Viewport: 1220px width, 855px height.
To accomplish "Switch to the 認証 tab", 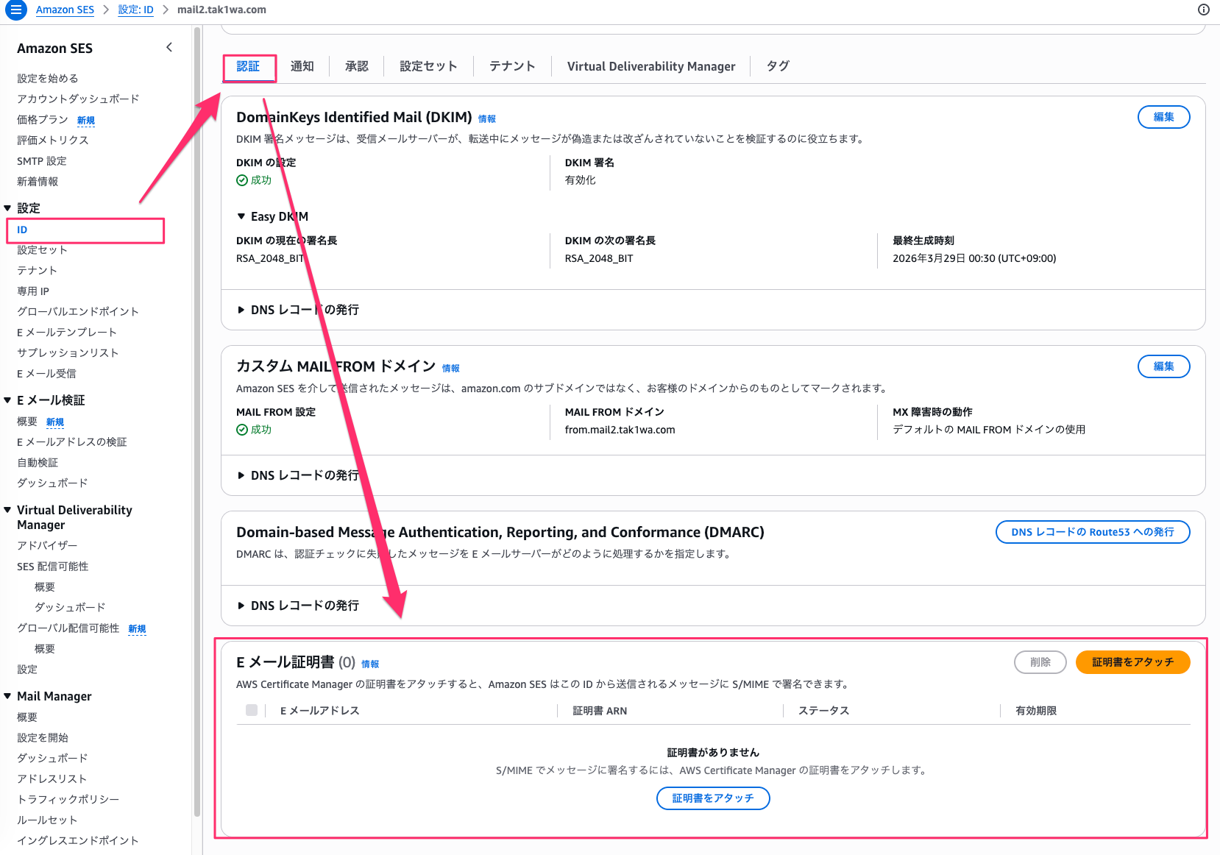I will coord(248,66).
